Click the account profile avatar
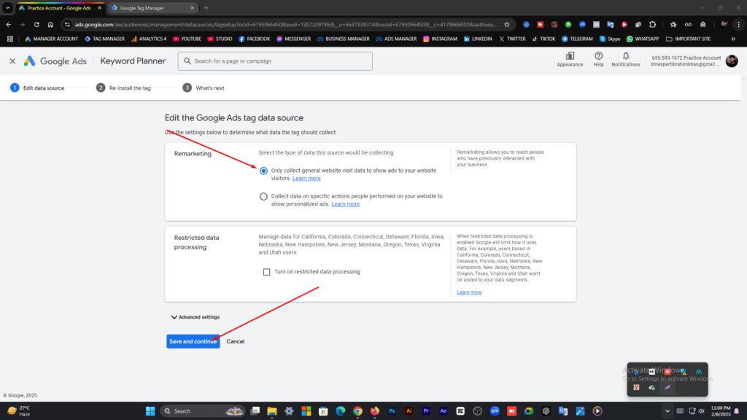The image size is (747, 420). (732, 61)
